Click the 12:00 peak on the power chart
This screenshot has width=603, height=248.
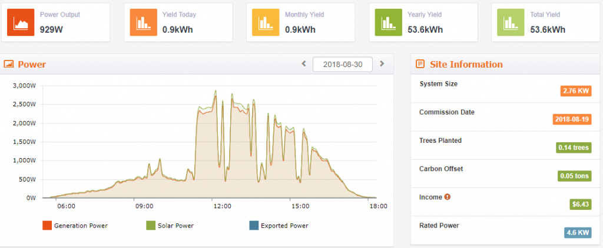click(x=216, y=92)
